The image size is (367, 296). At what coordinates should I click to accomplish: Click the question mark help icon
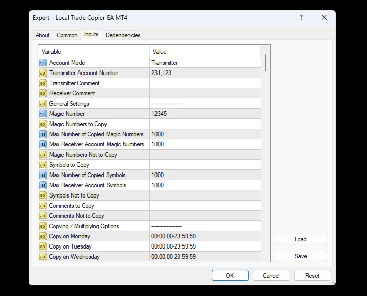point(301,17)
